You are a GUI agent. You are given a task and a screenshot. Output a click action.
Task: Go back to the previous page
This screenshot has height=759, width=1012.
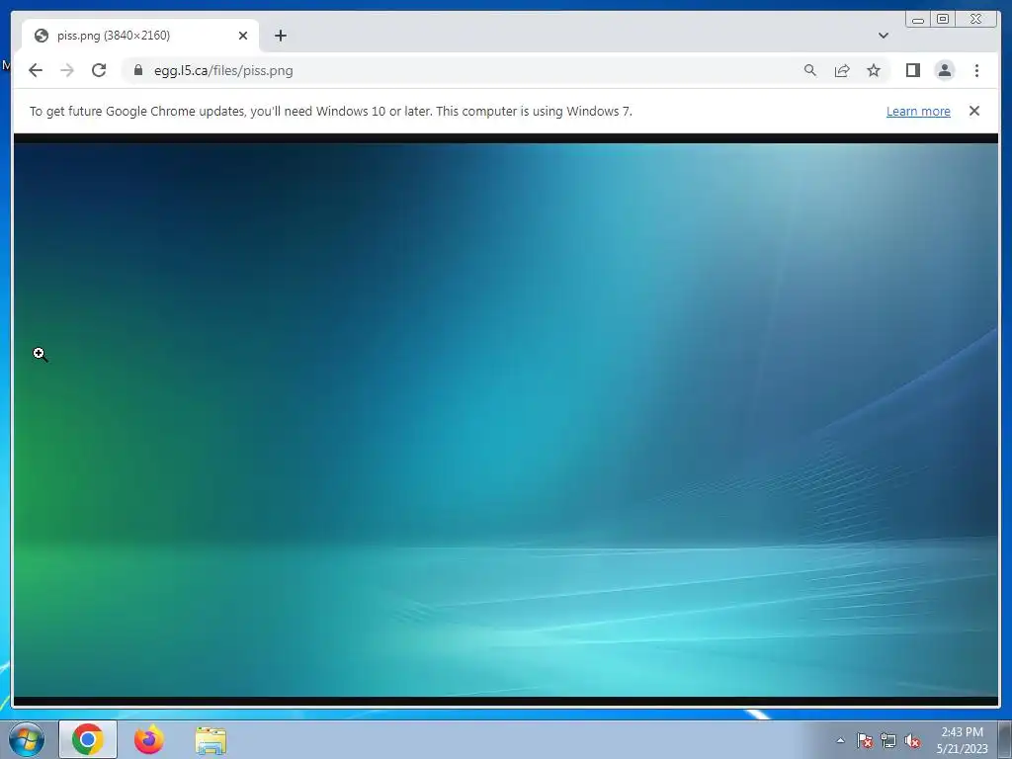coord(36,70)
